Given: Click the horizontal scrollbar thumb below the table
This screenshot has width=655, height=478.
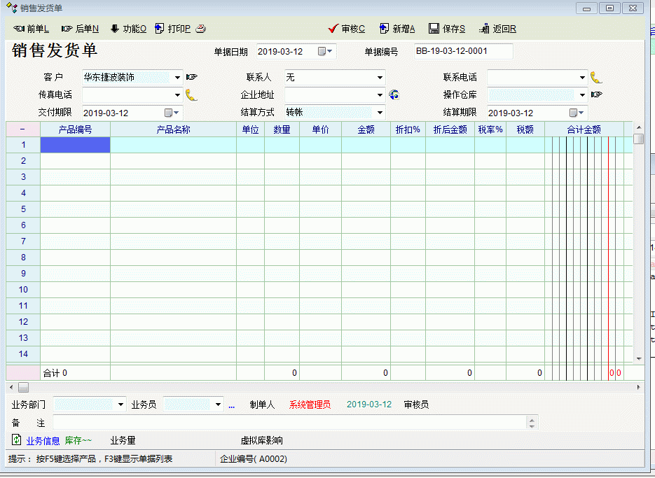Looking at the screenshot, I should pos(23,387).
